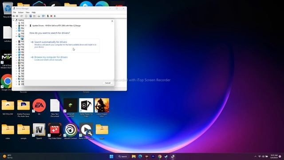Select the Remo Video Repair shortcut
Screen dimensions: 284x160
(x=86, y=132)
